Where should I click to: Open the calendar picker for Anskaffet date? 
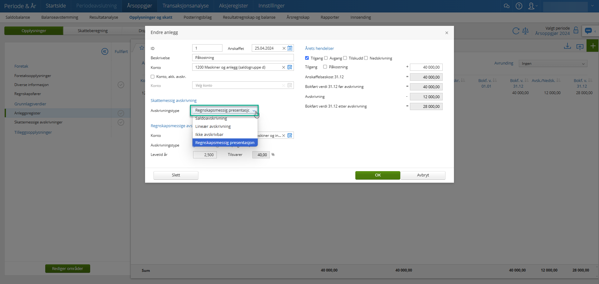coord(290,48)
